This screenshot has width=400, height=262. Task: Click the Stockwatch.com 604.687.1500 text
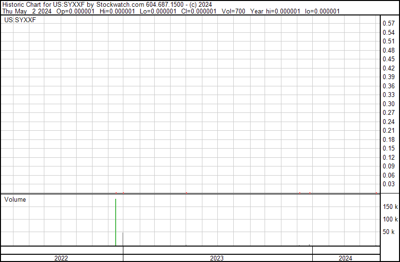click(x=140, y=5)
